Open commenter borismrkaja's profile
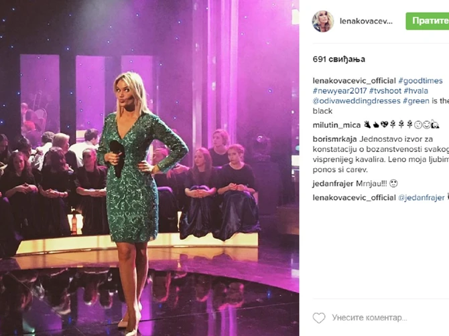 pos(335,139)
